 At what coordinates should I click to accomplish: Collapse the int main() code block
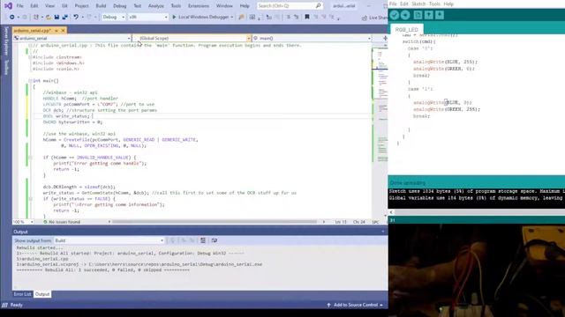pos(30,81)
